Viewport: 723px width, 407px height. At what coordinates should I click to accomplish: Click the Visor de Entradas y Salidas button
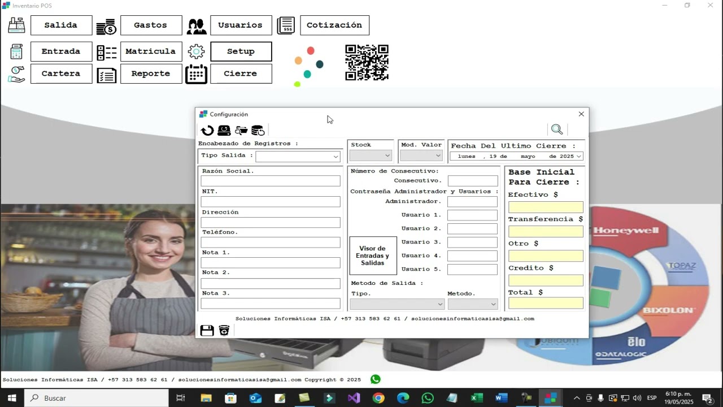pos(373,256)
